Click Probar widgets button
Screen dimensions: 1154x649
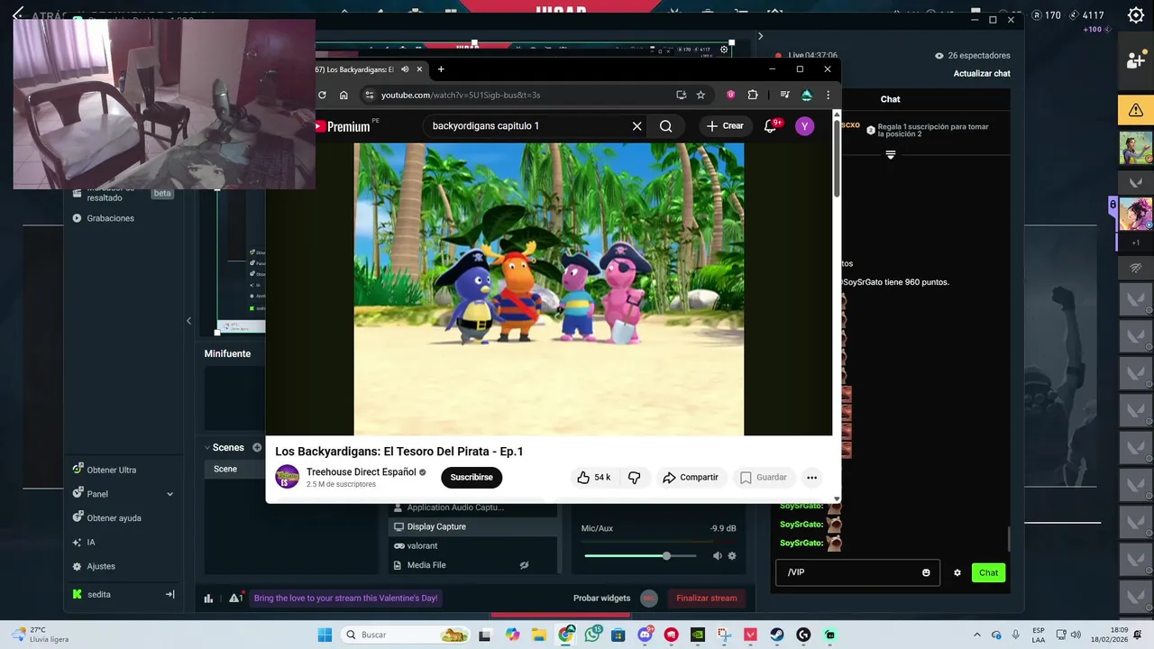[x=601, y=598]
